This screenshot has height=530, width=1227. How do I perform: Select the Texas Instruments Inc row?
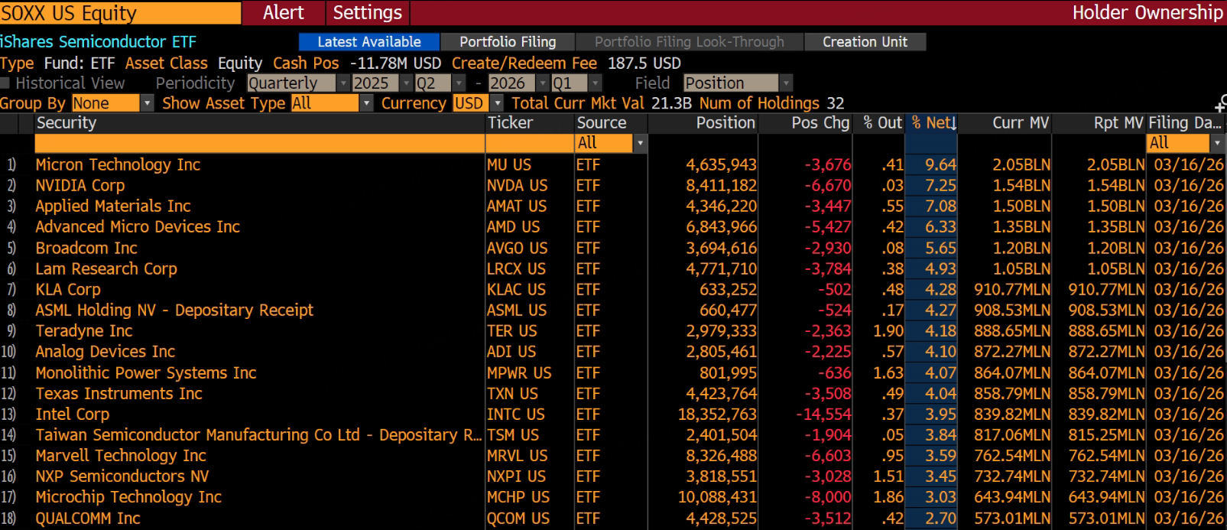click(x=613, y=393)
